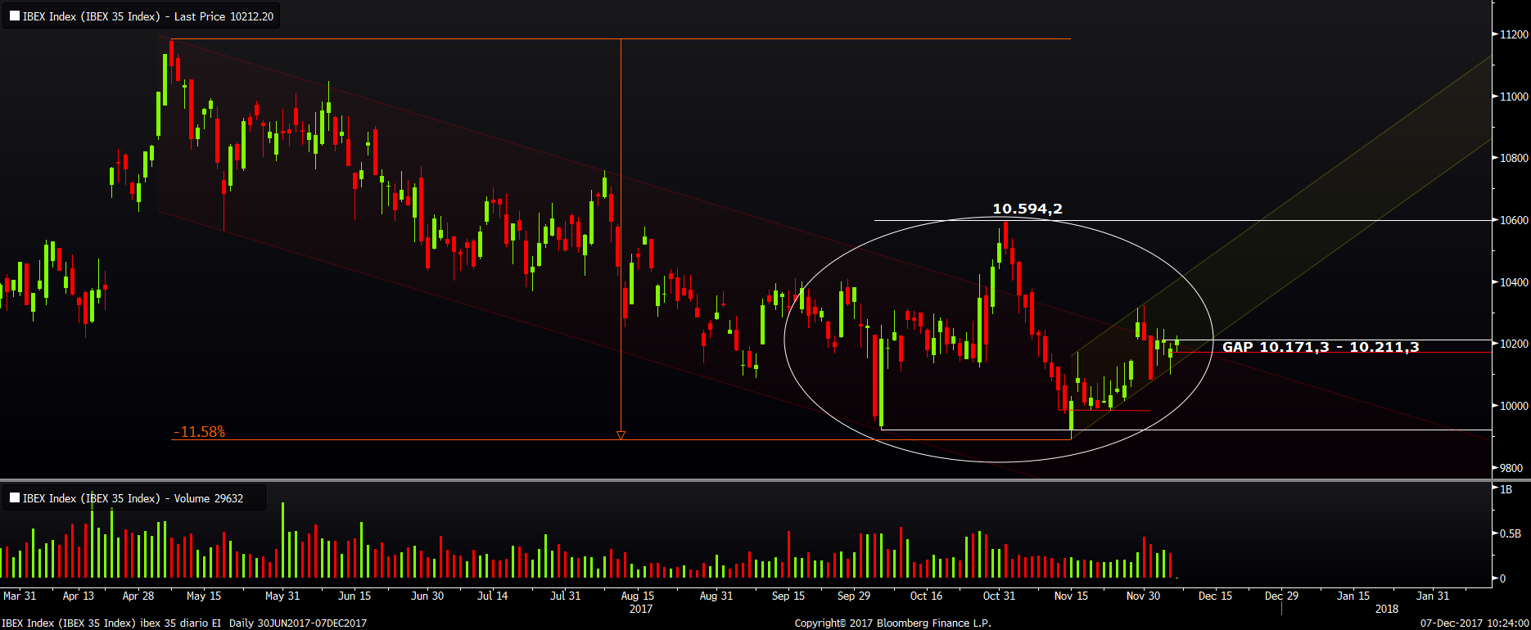Click the 10.594,2 resistance annotation

pyautogui.click(x=1027, y=209)
